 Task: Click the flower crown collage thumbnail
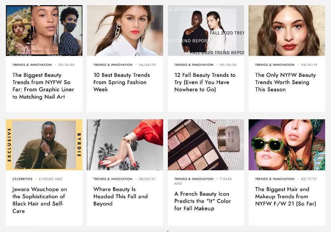[44, 30]
